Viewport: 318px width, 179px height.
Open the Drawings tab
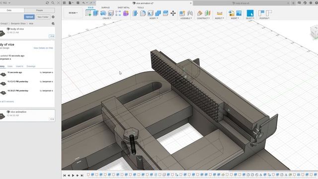31,66
